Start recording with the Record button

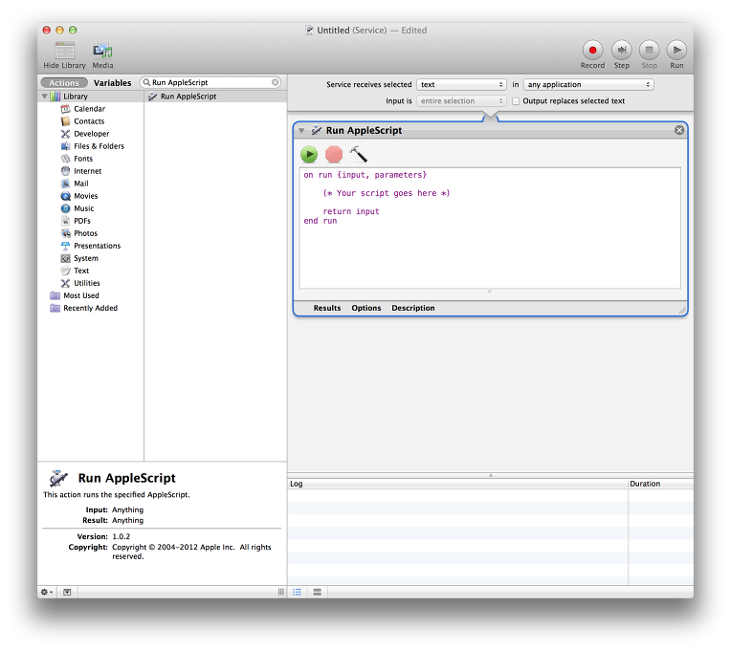pyautogui.click(x=592, y=50)
